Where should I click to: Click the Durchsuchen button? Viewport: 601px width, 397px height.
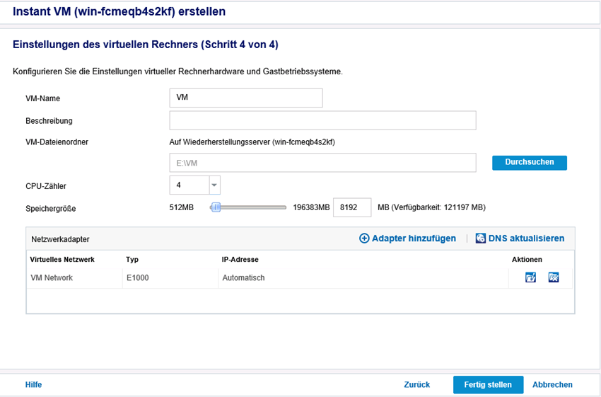click(530, 162)
